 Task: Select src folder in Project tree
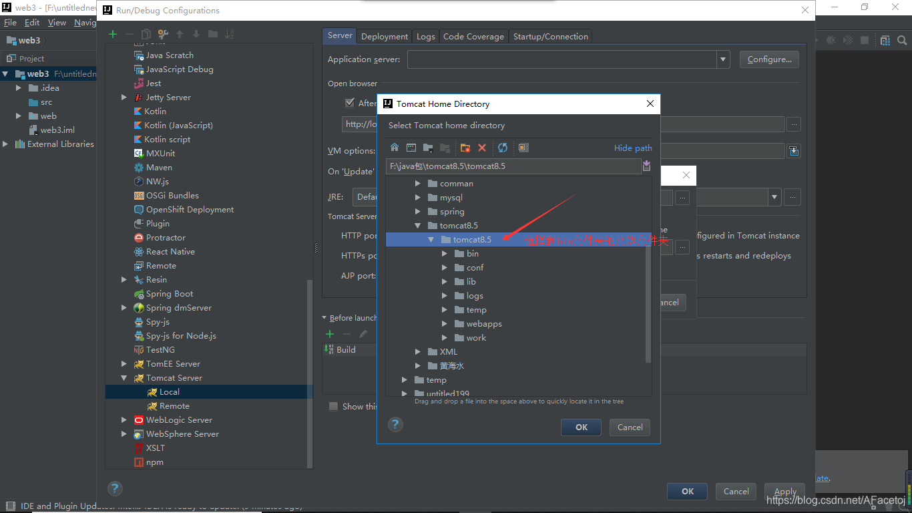pyautogui.click(x=46, y=102)
